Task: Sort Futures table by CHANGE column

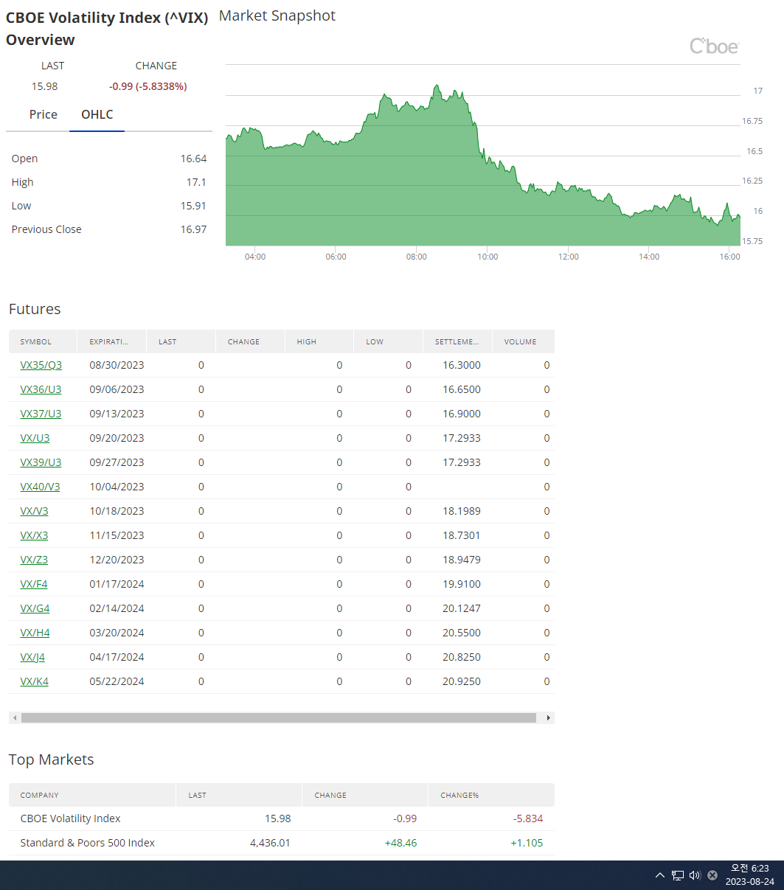Action: [x=251, y=341]
